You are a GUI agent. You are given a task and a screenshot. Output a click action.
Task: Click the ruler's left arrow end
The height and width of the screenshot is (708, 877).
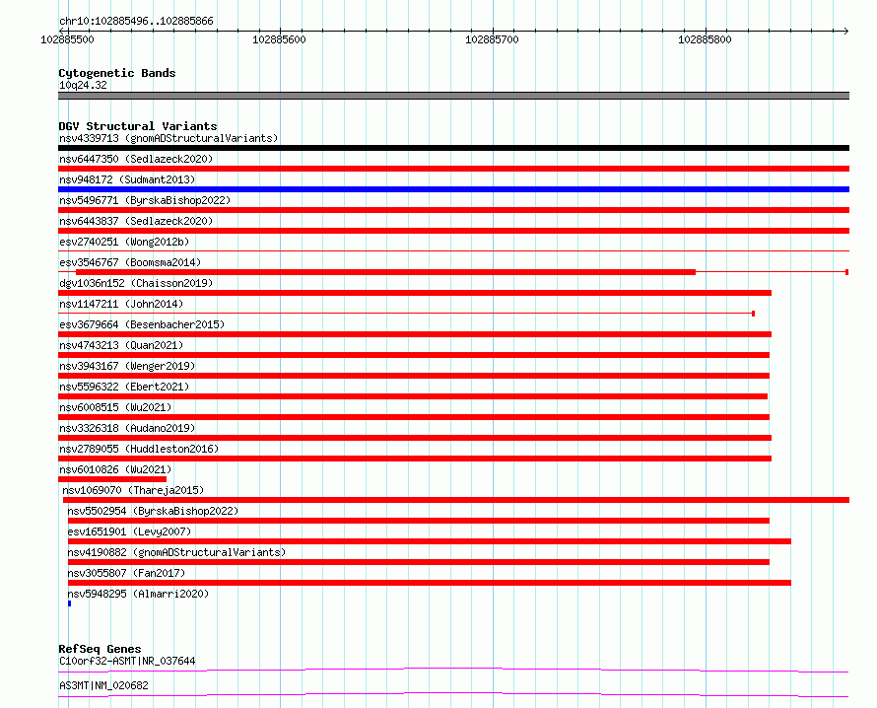pyautogui.click(x=63, y=31)
